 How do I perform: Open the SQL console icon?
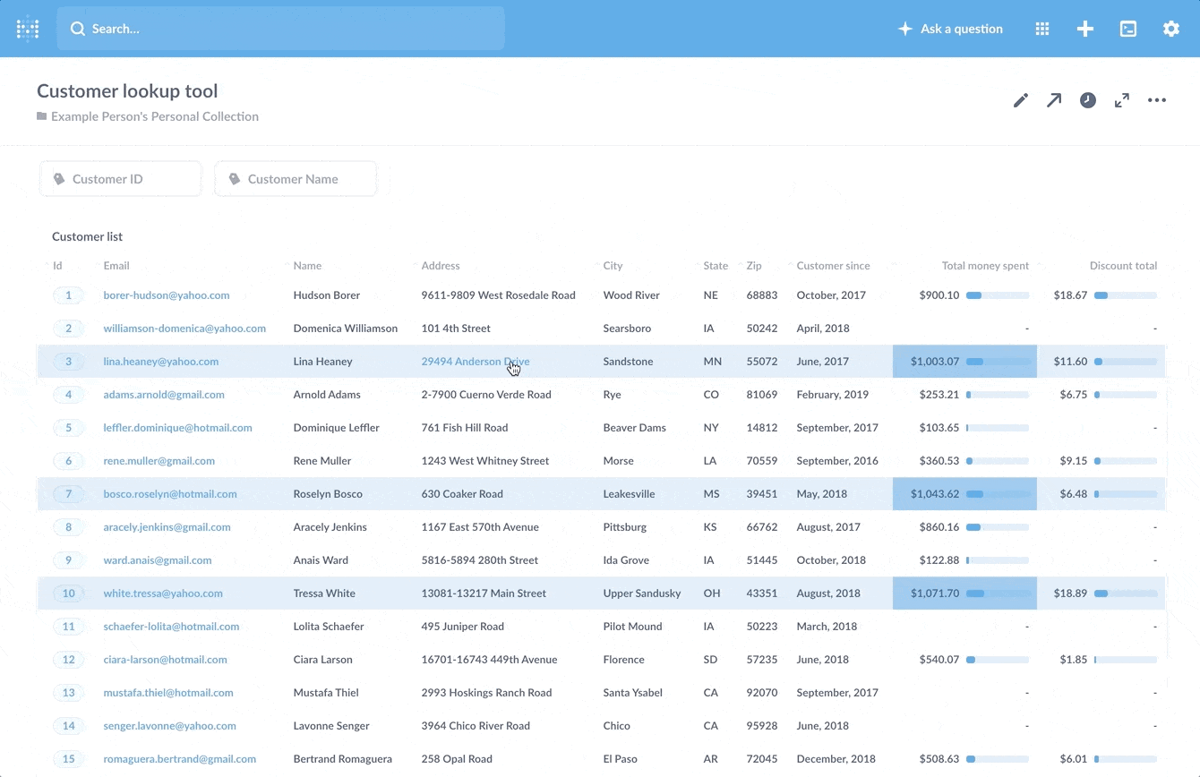pos(1128,29)
